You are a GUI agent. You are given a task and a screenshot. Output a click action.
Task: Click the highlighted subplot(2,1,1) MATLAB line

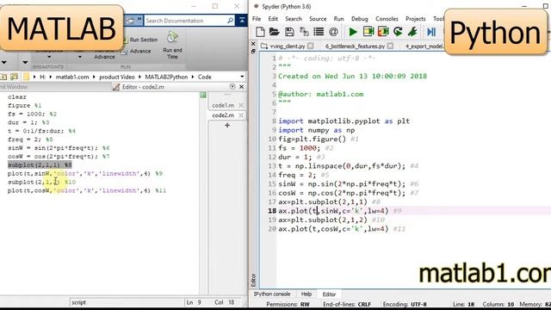40,164
